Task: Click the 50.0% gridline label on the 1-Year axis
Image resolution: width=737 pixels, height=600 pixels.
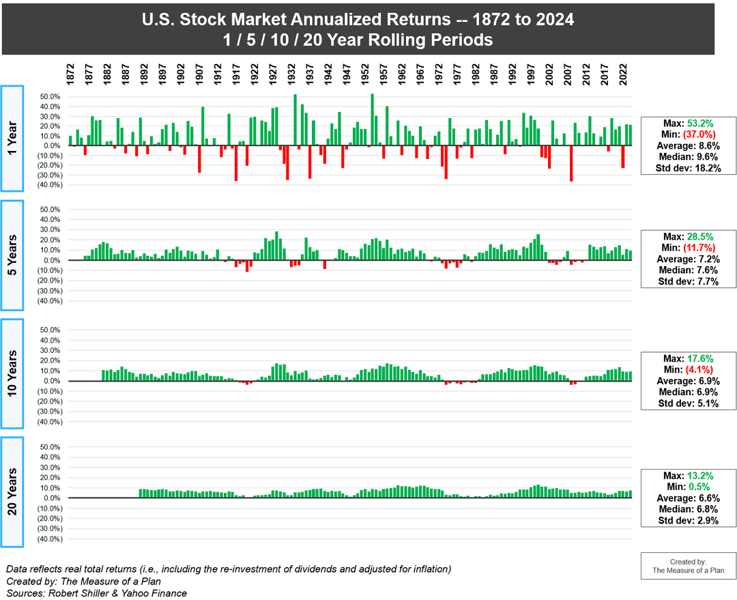Action: click(50, 96)
